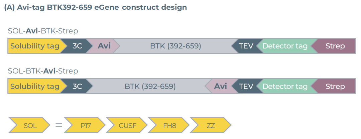
Task: Click the ZZ arrow block
Action: 211,126
